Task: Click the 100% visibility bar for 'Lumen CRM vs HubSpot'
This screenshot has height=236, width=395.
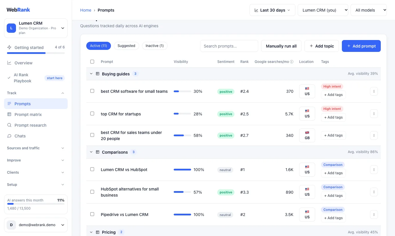Action: pyautogui.click(x=182, y=170)
